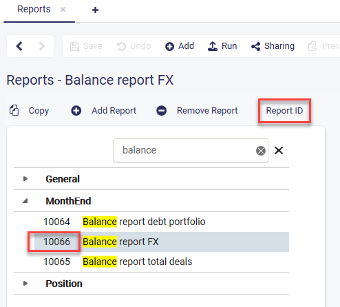Click the Add Report plus icon
Screen dimensions: 340x307
click(x=76, y=111)
